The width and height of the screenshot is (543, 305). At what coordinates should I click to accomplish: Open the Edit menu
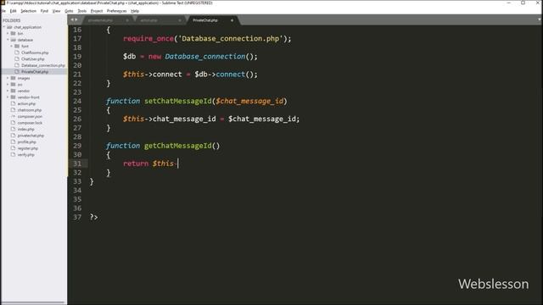click(14, 11)
